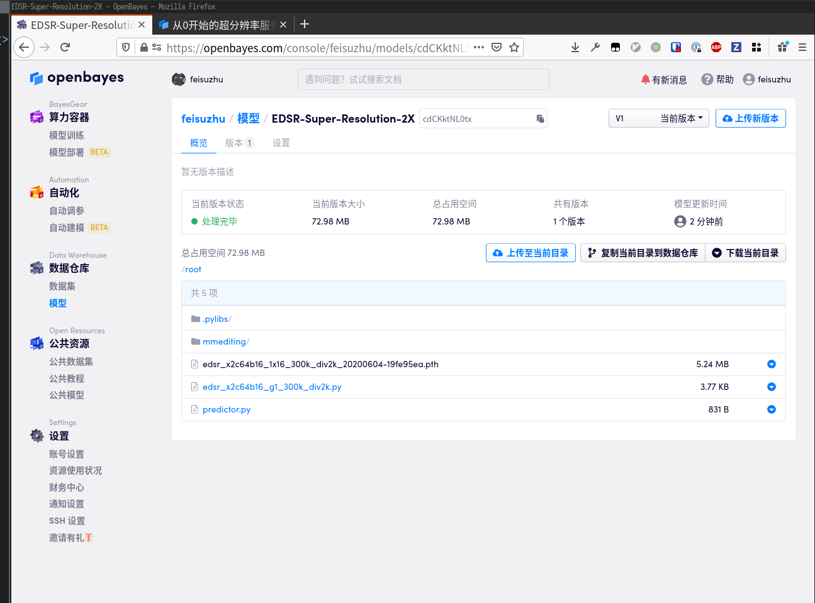
Task: Copy the model ID cdCKktNL0tx
Action: pyautogui.click(x=540, y=119)
